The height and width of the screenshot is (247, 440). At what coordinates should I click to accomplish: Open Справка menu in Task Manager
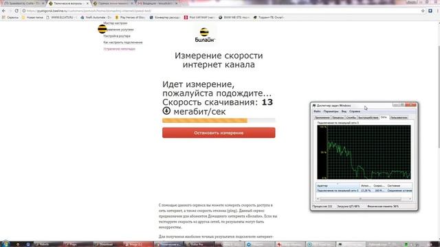point(355,111)
